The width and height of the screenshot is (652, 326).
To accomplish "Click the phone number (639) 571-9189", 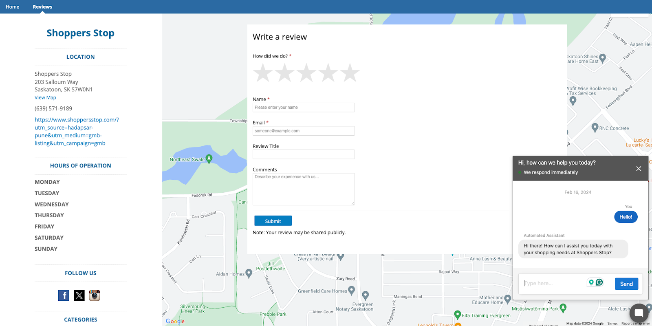I will click(x=53, y=109).
